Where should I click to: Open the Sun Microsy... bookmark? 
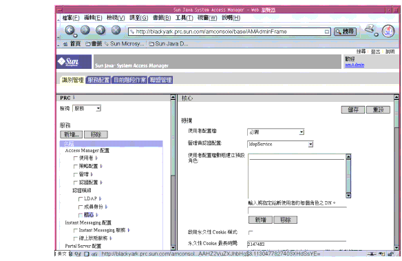point(125,44)
